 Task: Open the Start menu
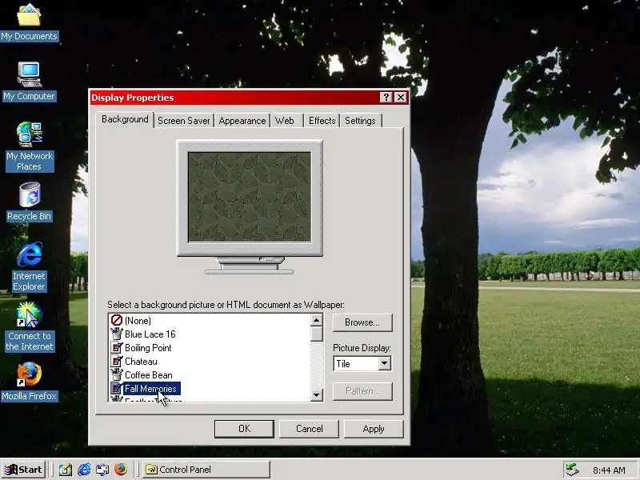tap(23, 470)
